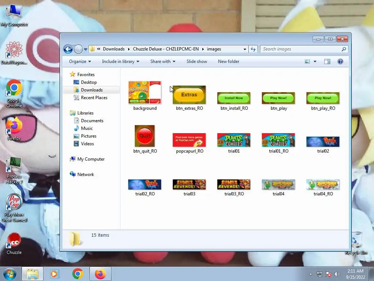Switch to Firefox in the taskbar
This screenshot has width=374, height=281.
100,274
